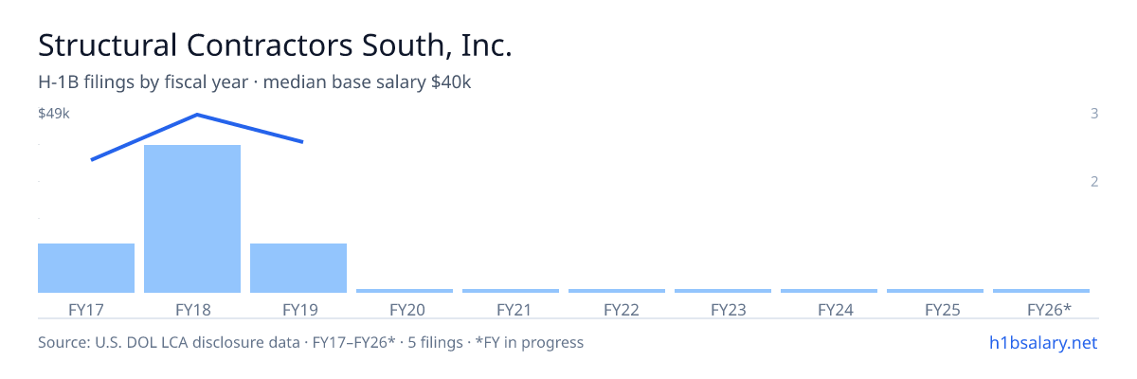Select the tall FY18 filings bar
The height and width of the screenshot is (379, 1137).
tap(192, 219)
